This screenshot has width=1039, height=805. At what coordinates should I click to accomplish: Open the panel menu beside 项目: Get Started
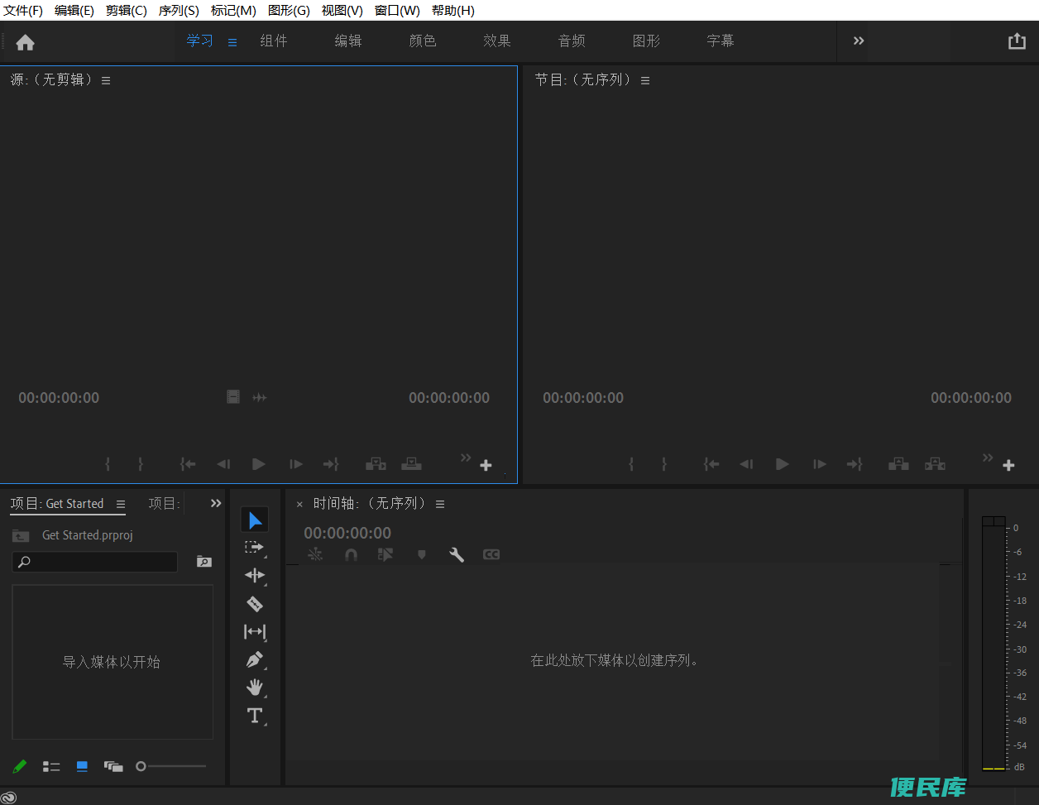coord(121,504)
